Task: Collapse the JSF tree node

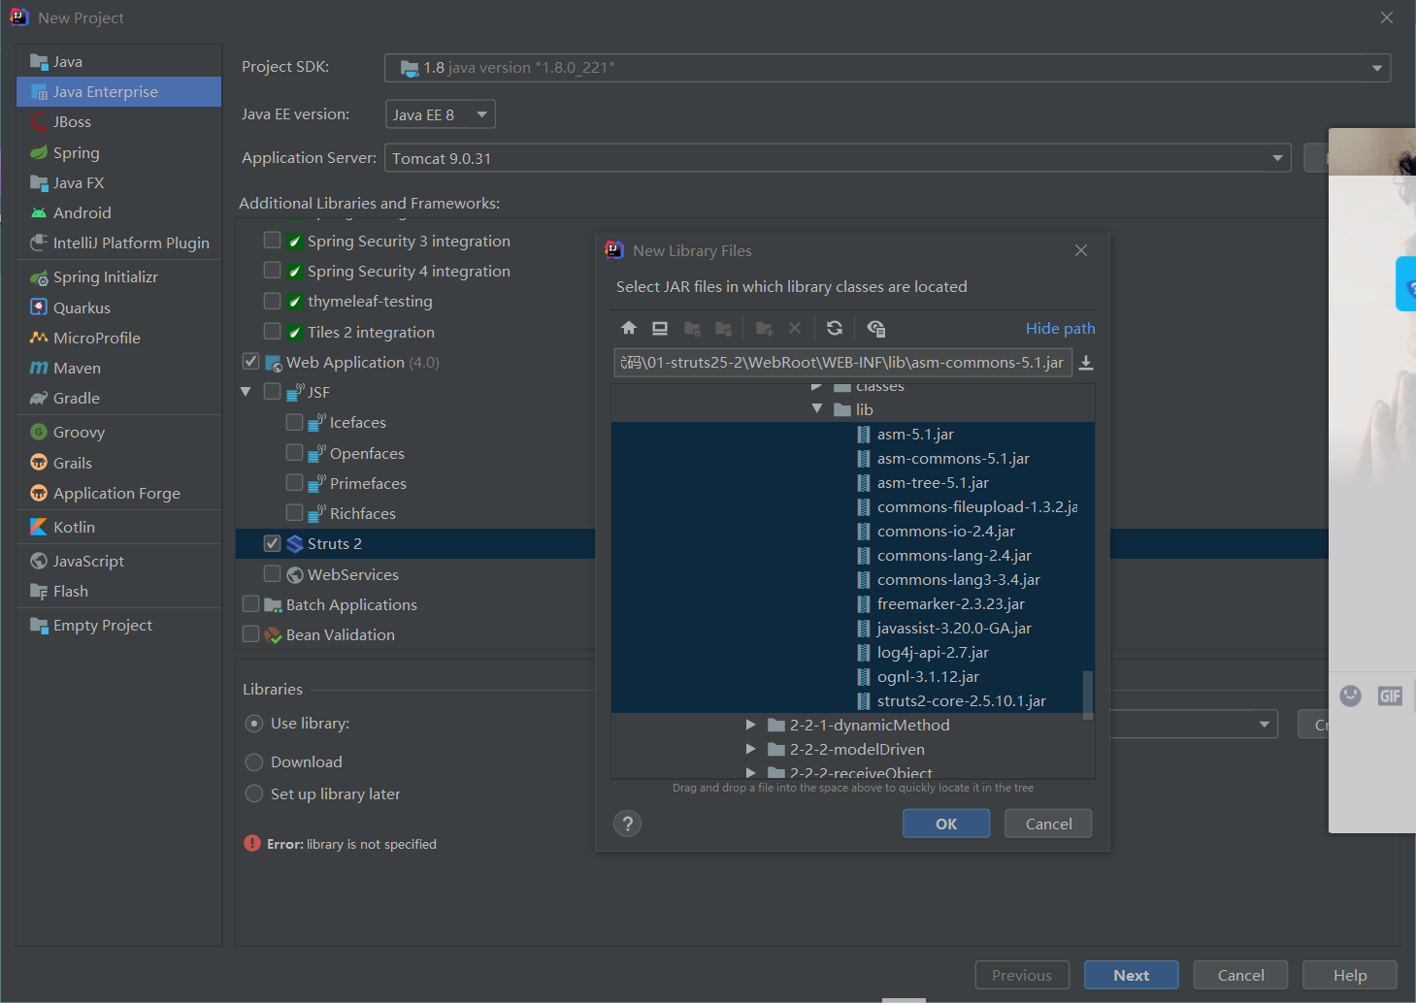Action: click(246, 392)
